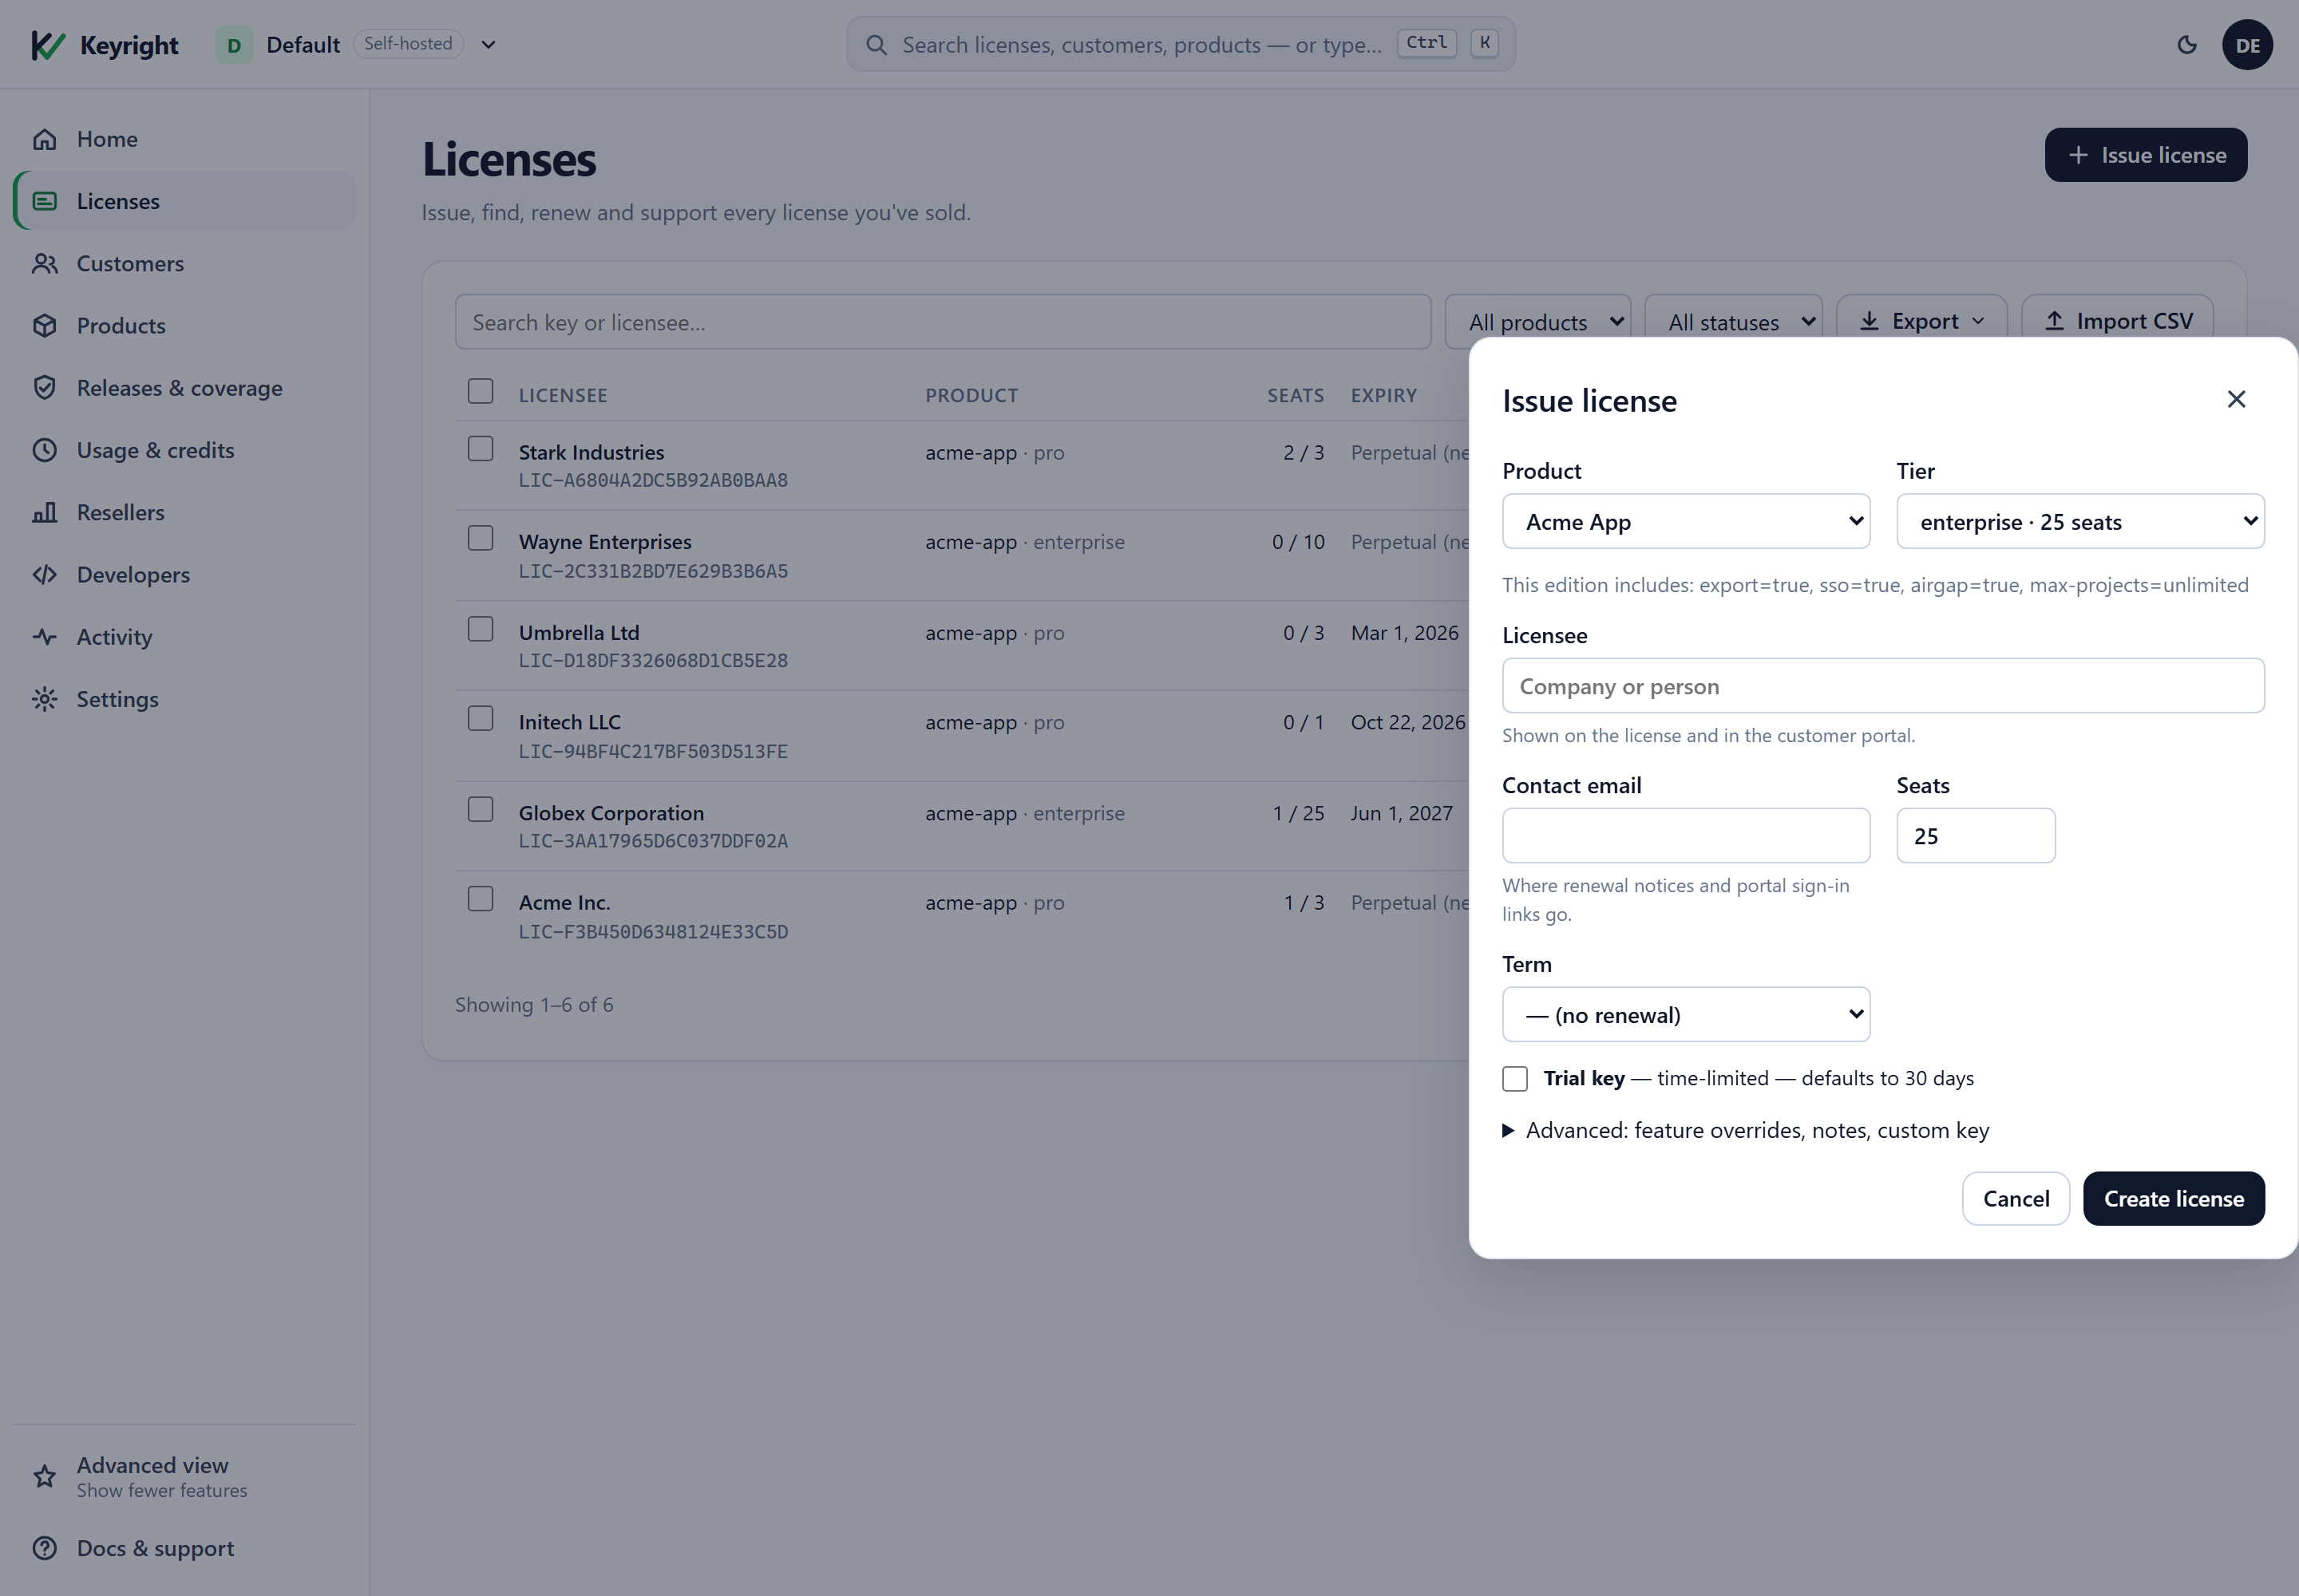Open the Products sidebar item
The image size is (2299, 1596).
point(184,325)
